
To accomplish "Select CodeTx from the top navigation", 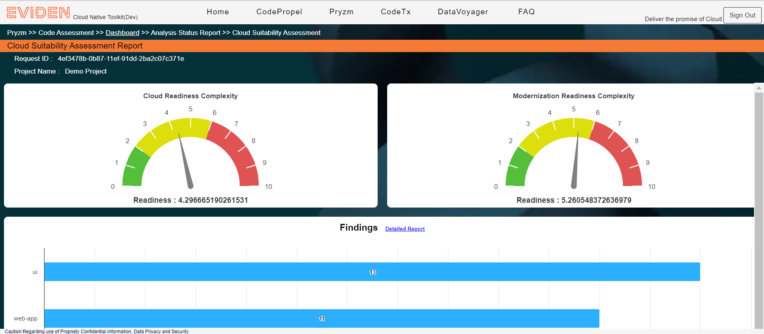I will click(396, 12).
